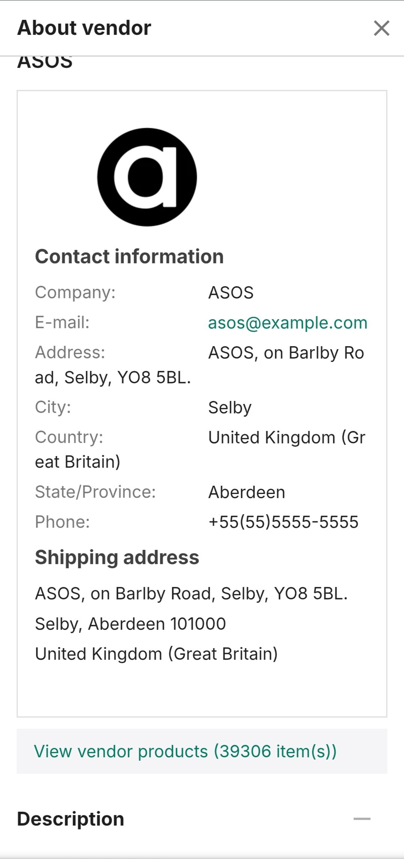Image resolution: width=404 pixels, height=859 pixels.
Task: Click the Selby, Aberdeen 101000 line
Action: (x=130, y=624)
